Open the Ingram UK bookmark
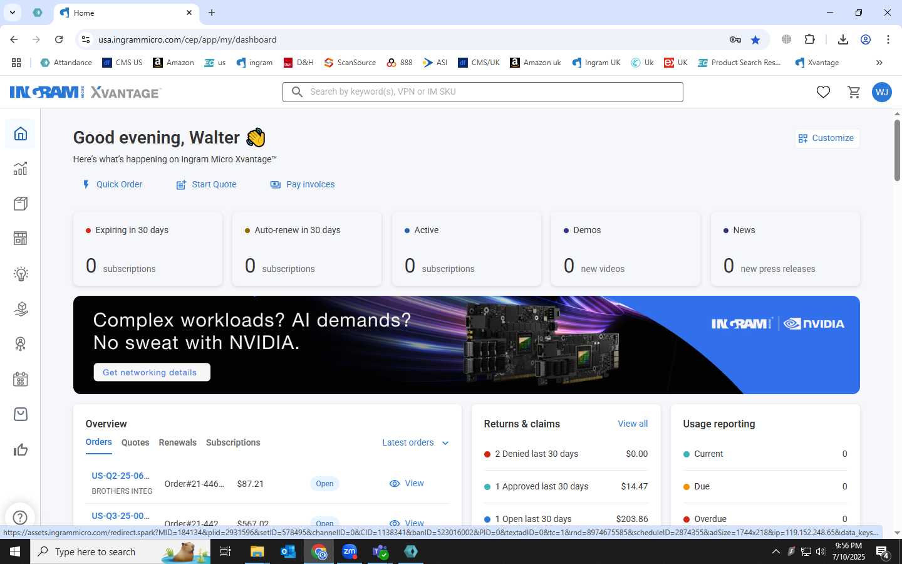The width and height of the screenshot is (902, 564). [596, 63]
